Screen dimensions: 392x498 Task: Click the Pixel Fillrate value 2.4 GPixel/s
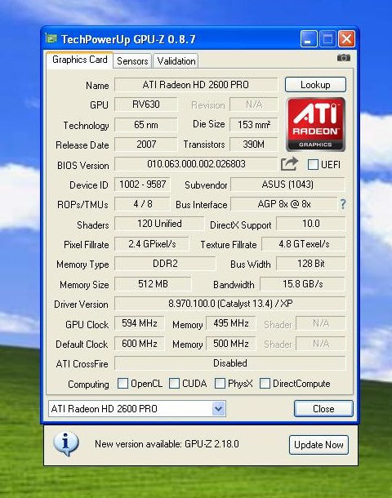click(152, 244)
